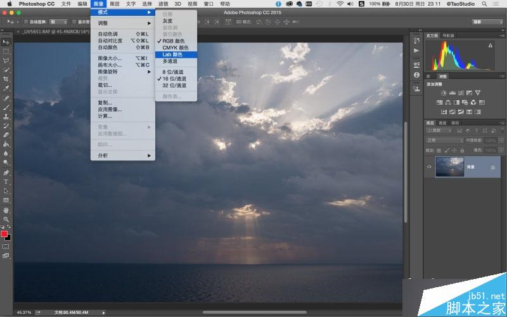
Task: Choose 自动色调 auto tone command
Action: point(123,34)
